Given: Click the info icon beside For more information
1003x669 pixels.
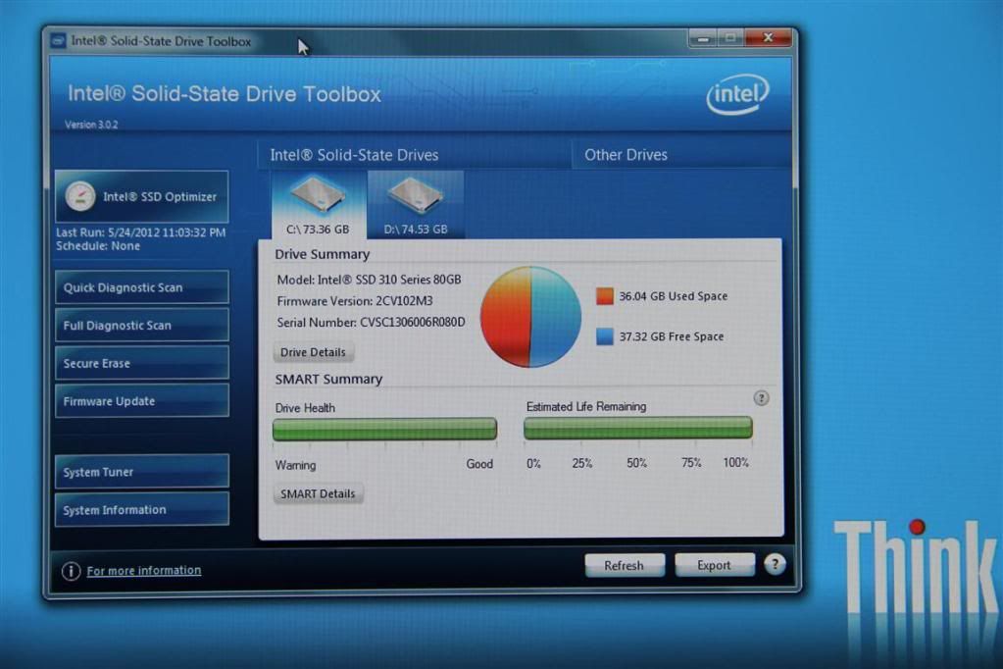Looking at the screenshot, I should tap(71, 571).
